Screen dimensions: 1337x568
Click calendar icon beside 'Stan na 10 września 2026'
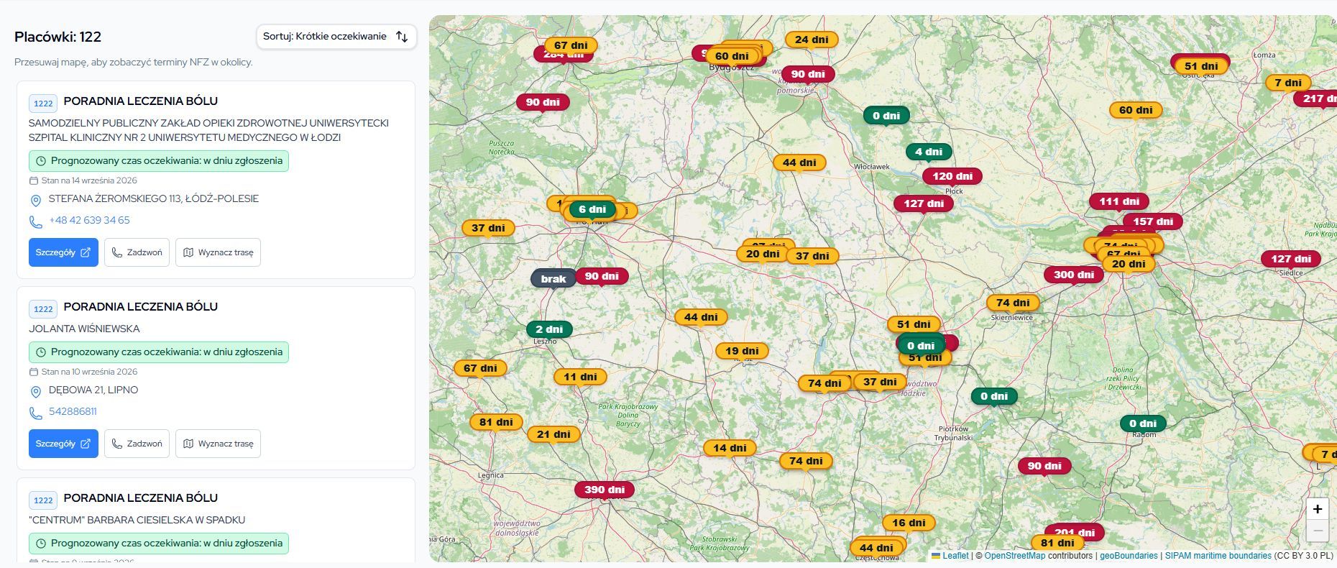tap(33, 372)
